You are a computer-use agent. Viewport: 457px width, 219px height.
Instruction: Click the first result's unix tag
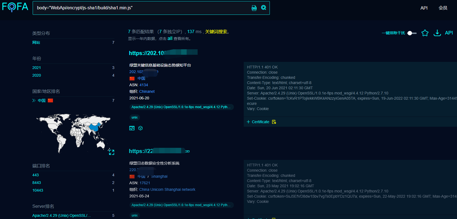(x=134, y=117)
